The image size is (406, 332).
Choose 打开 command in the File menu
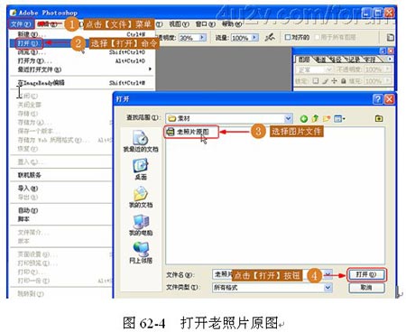tap(29, 43)
